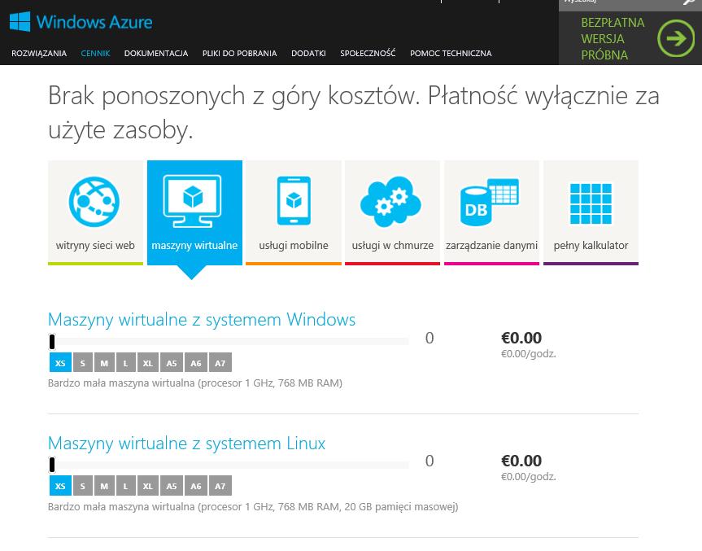The width and height of the screenshot is (702, 551).
Task: Click the search magnifier icon
Action: click(x=690, y=2)
